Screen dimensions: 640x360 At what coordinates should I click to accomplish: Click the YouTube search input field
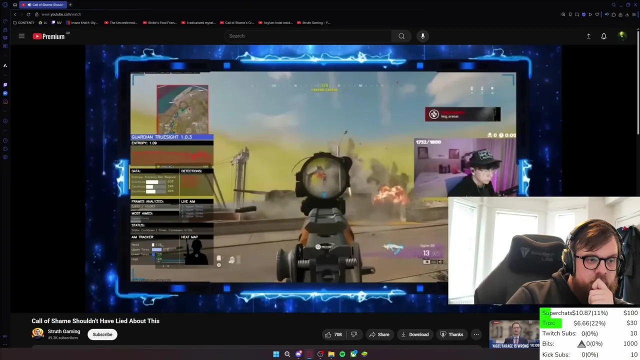[x=307, y=36]
